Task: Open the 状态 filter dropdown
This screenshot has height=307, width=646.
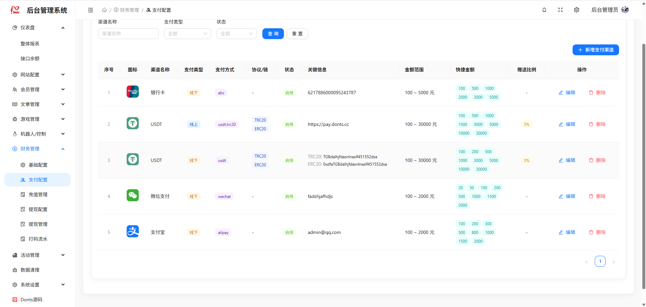Action: (237, 34)
